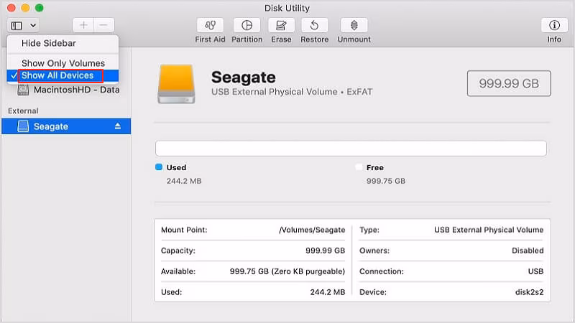Click the add volume plus button

point(83,25)
